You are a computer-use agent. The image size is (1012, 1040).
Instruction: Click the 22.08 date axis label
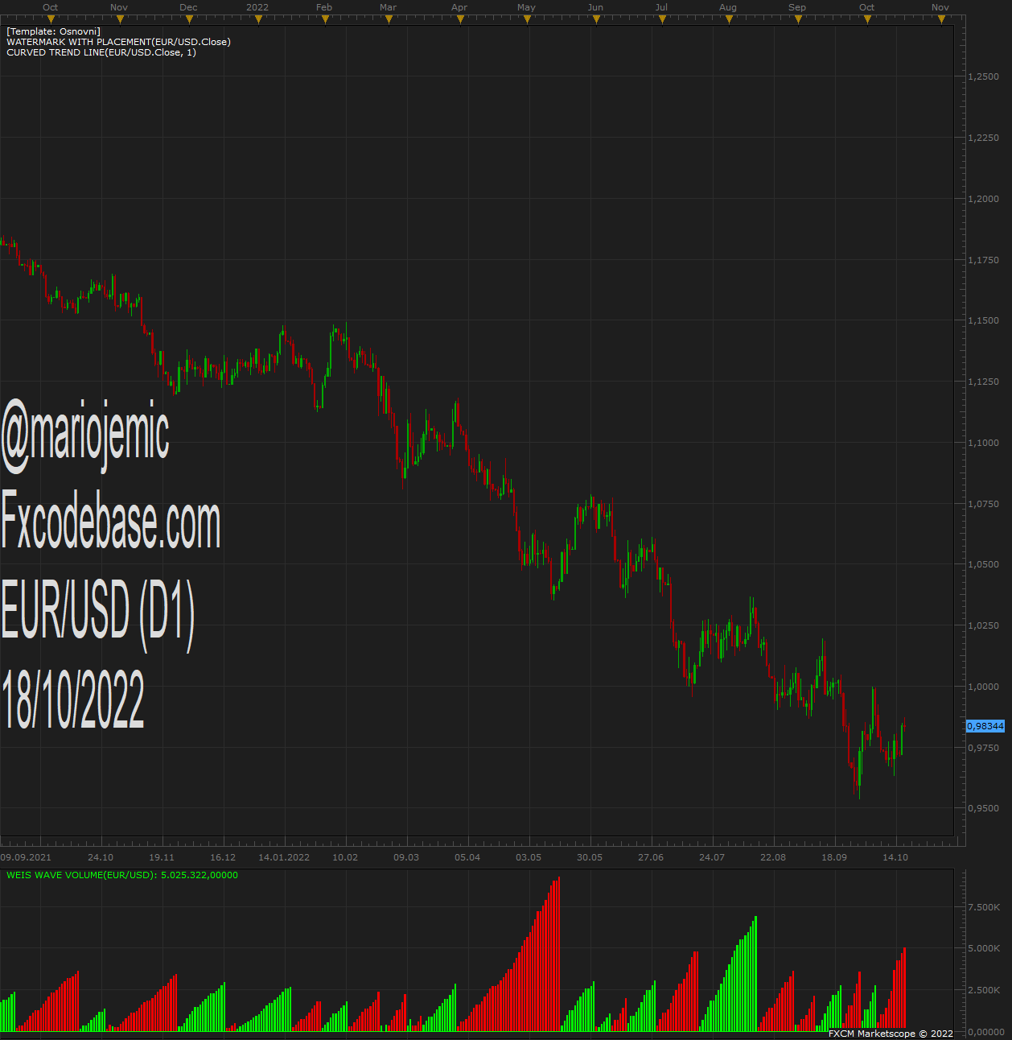coord(773,857)
